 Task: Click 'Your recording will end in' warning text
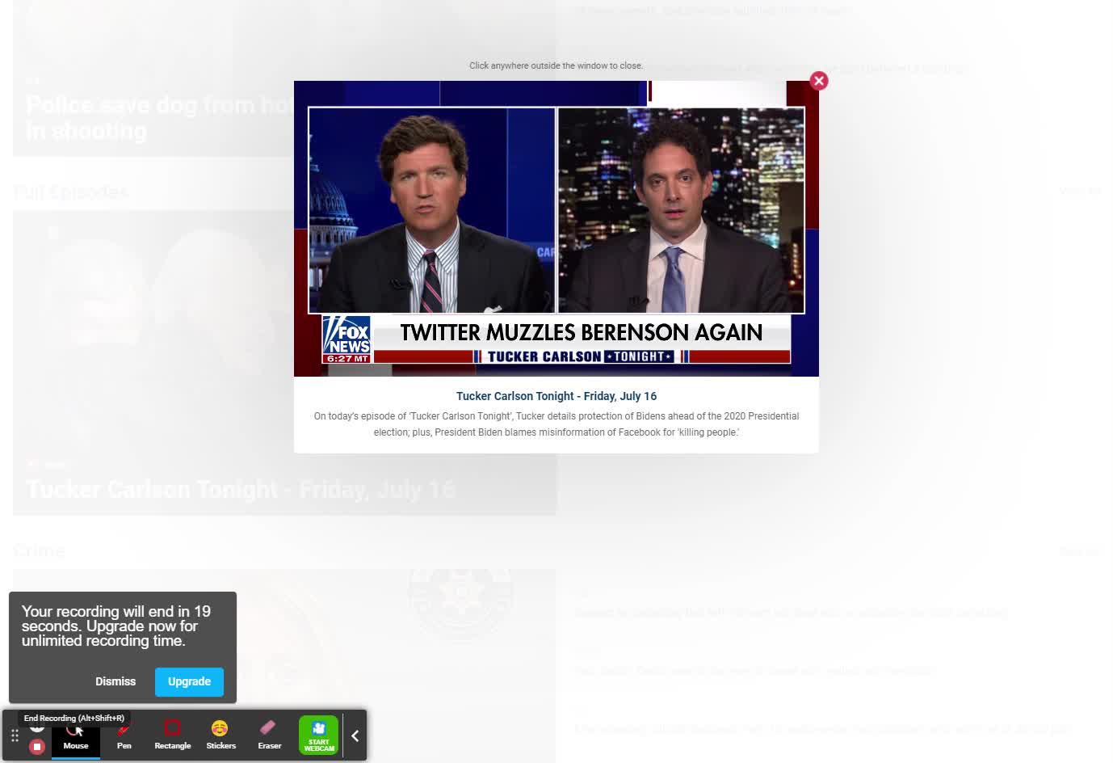click(116, 626)
